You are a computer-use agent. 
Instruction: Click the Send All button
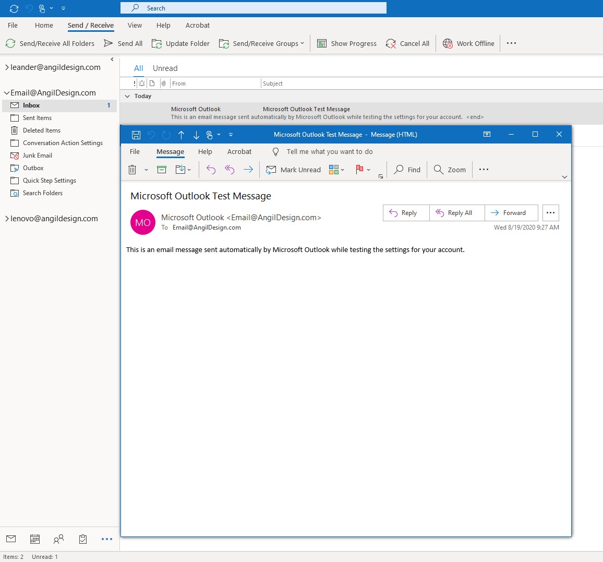point(123,43)
